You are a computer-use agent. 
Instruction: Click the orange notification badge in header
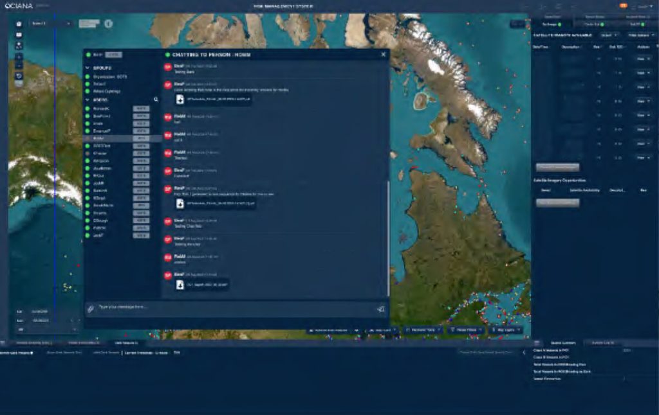[x=624, y=5]
